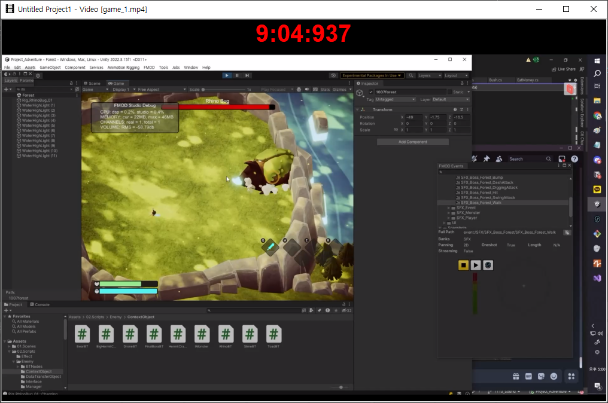
Task: Select the BearBT script asset
Action: pyautogui.click(x=82, y=337)
